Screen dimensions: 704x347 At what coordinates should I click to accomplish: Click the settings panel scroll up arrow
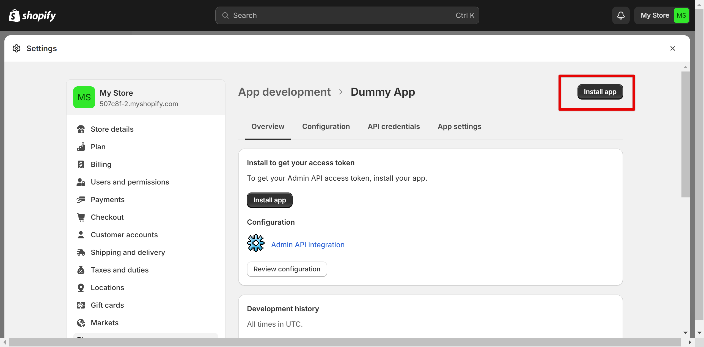(x=685, y=67)
